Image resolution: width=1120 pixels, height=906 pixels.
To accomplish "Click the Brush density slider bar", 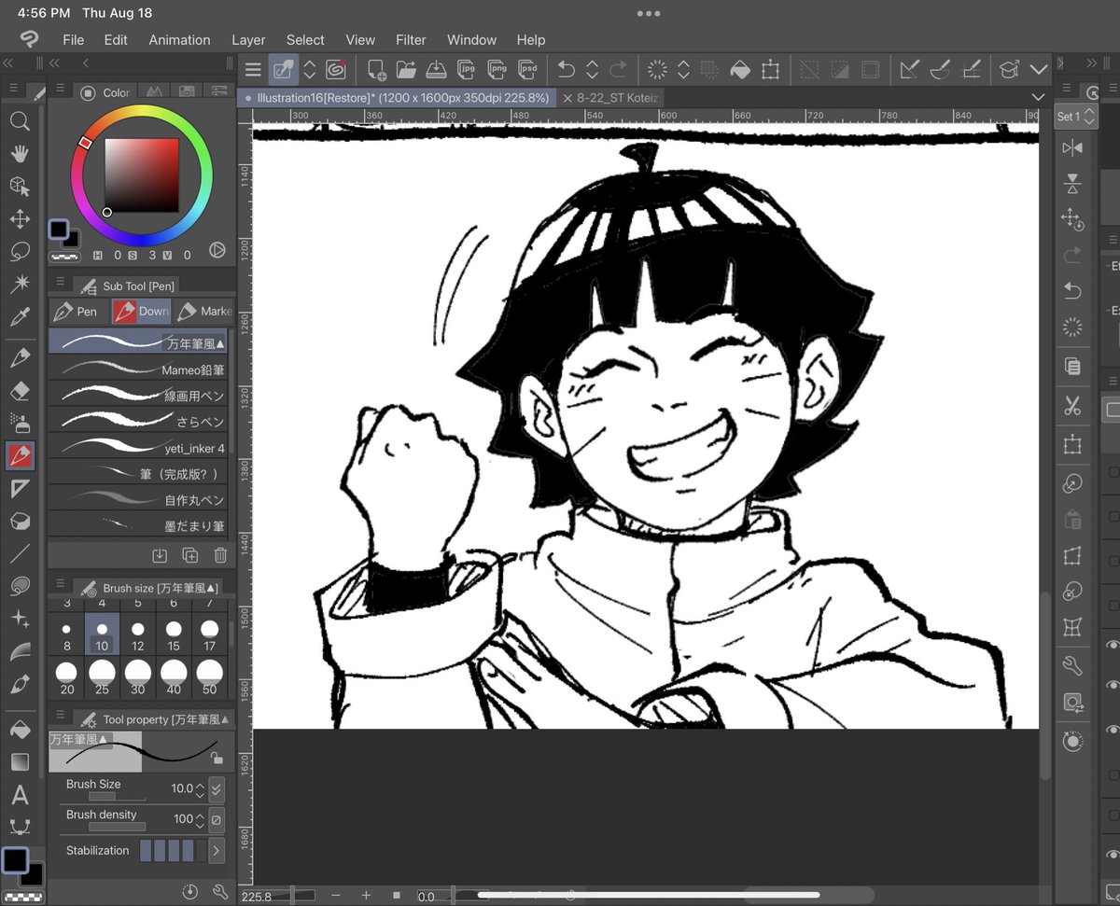I will (117, 827).
